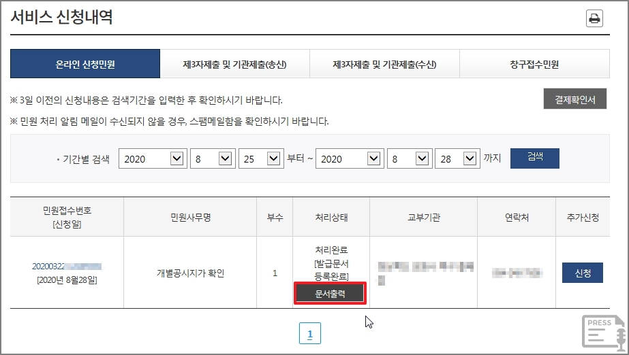
Task: Select the 개별공시지가 확인 cell text
Action: tap(190, 273)
